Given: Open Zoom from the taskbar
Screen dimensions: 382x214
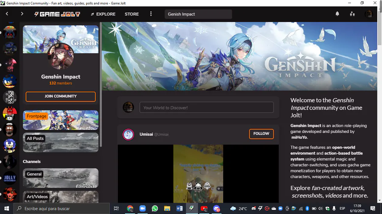Looking at the screenshot, I should tap(143, 209).
